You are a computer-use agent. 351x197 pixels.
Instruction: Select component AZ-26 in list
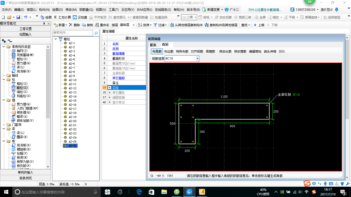point(72,146)
